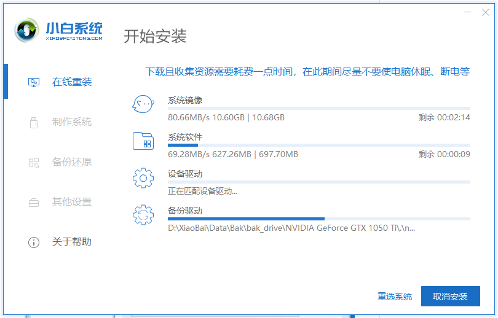Click the 小白系统 logo icon
The height and width of the screenshot is (318, 498).
(x=26, y=31)
